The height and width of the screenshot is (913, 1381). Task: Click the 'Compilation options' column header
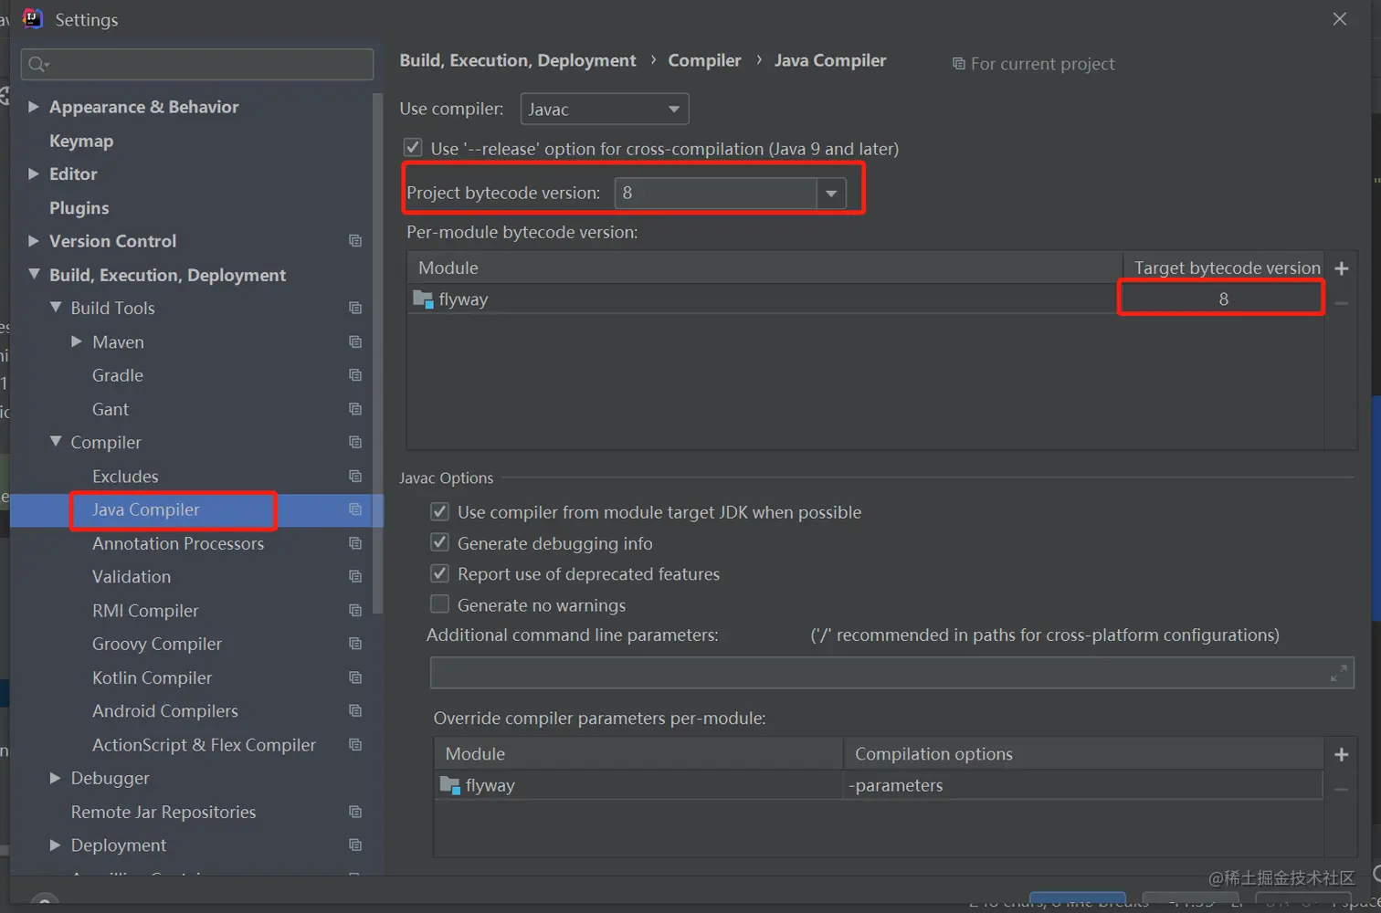pos(1083,754)
